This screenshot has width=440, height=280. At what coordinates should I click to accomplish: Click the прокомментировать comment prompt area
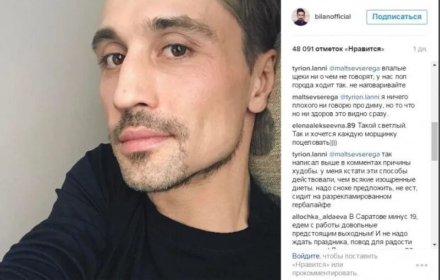(325, 273)
